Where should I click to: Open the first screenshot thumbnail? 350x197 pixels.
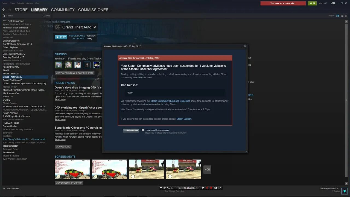coord(72,169)
